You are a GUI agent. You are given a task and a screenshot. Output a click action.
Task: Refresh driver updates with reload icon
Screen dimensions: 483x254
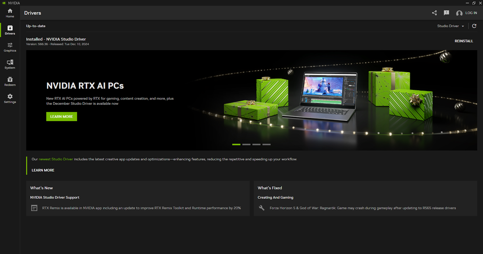point(474,26)
